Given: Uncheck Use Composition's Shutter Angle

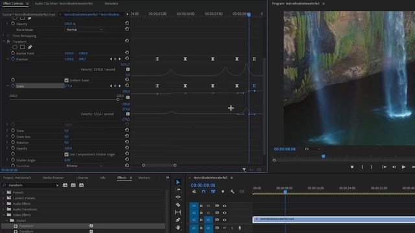Looking at the screenshot, I should tap(66, 154).
